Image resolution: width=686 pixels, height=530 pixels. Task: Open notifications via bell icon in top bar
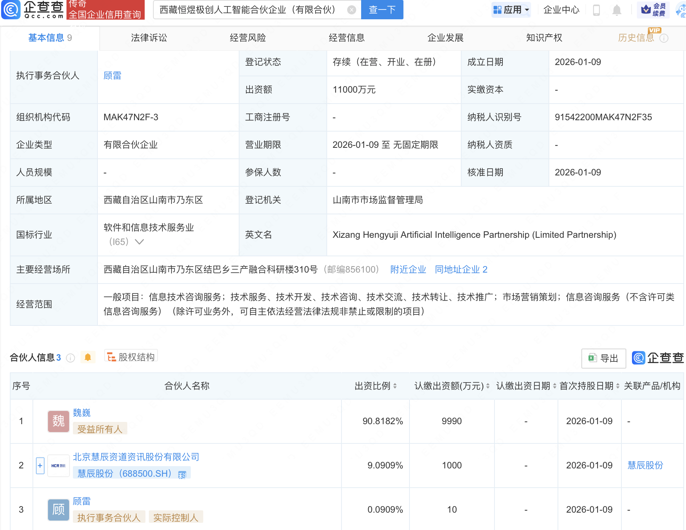tap(617, 10)
